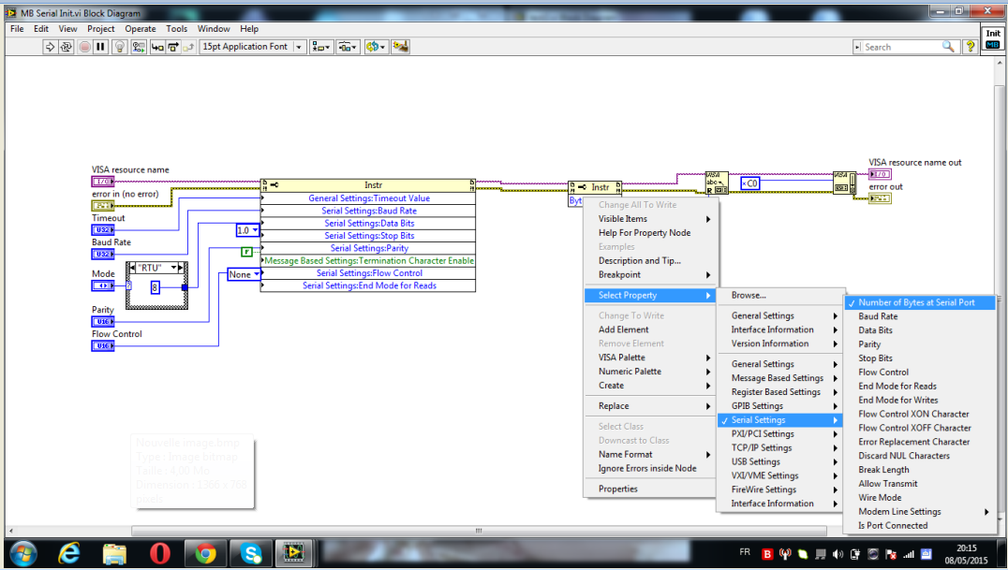Image resolution: width=1008 pixels, height=570 pixels.
Task: Click the Windows Start button
Action: (23, 553)
